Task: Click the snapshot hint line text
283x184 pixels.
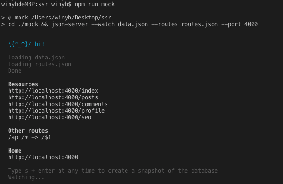Action: pyautogui.click(x=113, y=171)
